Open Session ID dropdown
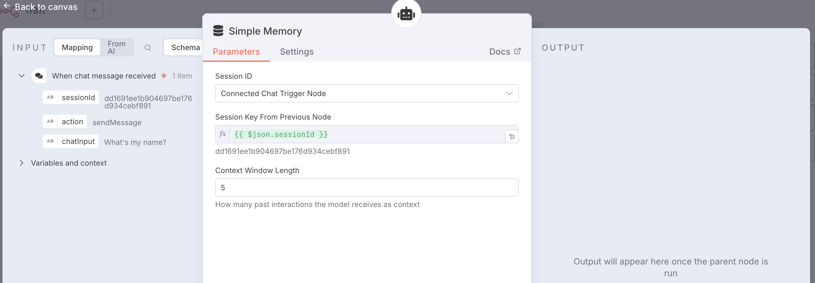Screen dimensions: 815x283 pyautogui.click(x=367, y=93)
